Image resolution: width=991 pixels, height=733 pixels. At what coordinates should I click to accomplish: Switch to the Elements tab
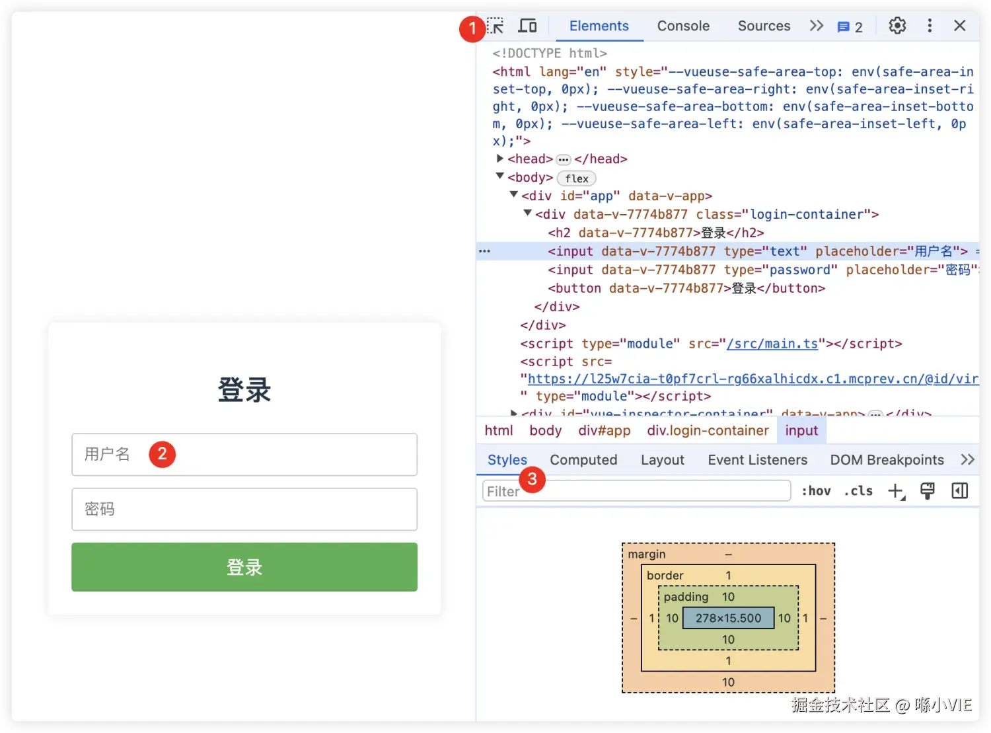pos(599,26)
